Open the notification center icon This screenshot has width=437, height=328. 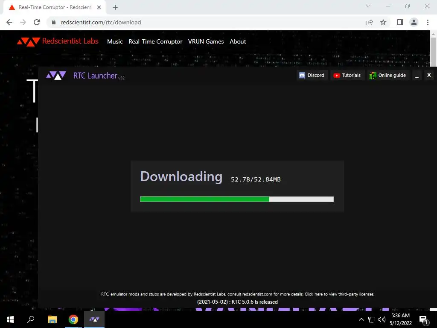coord(424,319)
